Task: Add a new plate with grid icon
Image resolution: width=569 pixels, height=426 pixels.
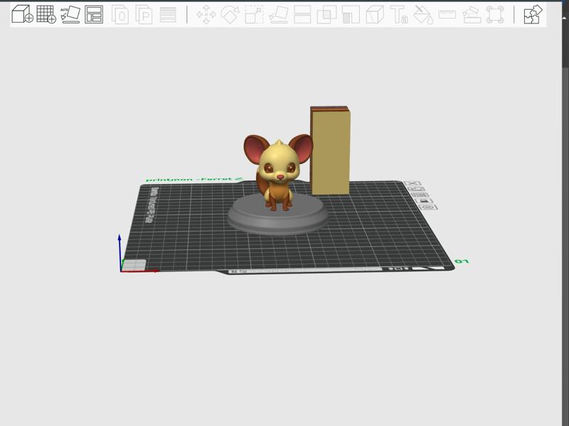Action: [x=46, y=14]
